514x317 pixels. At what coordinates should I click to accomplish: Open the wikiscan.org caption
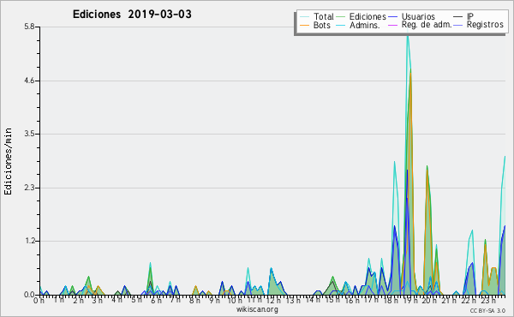(x=257, y=309)
